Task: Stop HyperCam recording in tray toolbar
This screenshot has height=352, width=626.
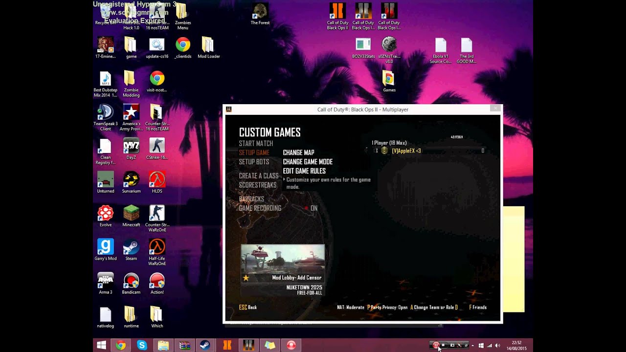Action: click(x=443, y=345)
